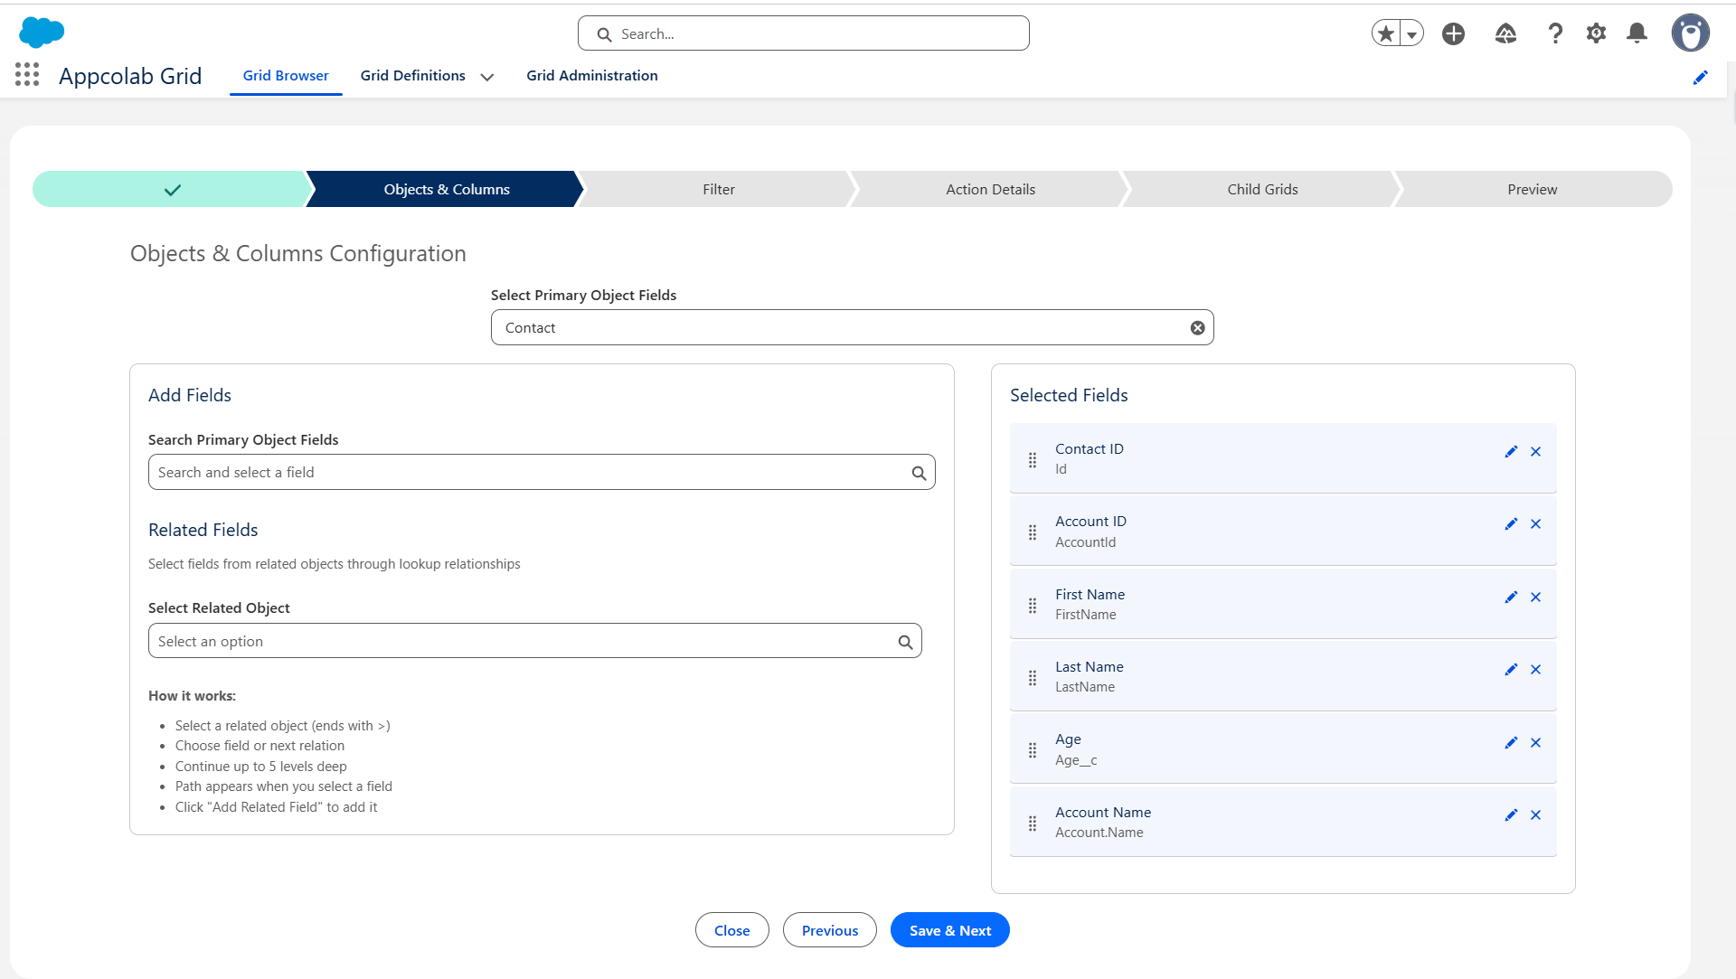Image resolution: width=1736 pixels, height=979 pixels.
Task: Open the Grid Administration tab
Action: 592,76
